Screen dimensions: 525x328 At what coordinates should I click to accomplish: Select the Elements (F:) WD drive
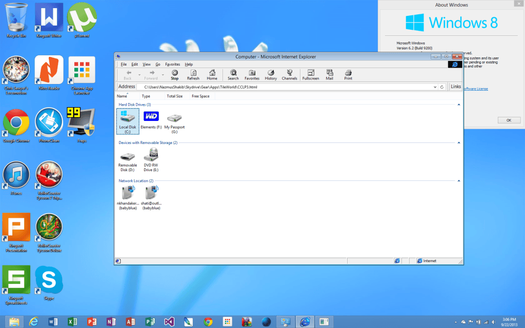pyautogui.click(x=151, y=120)
